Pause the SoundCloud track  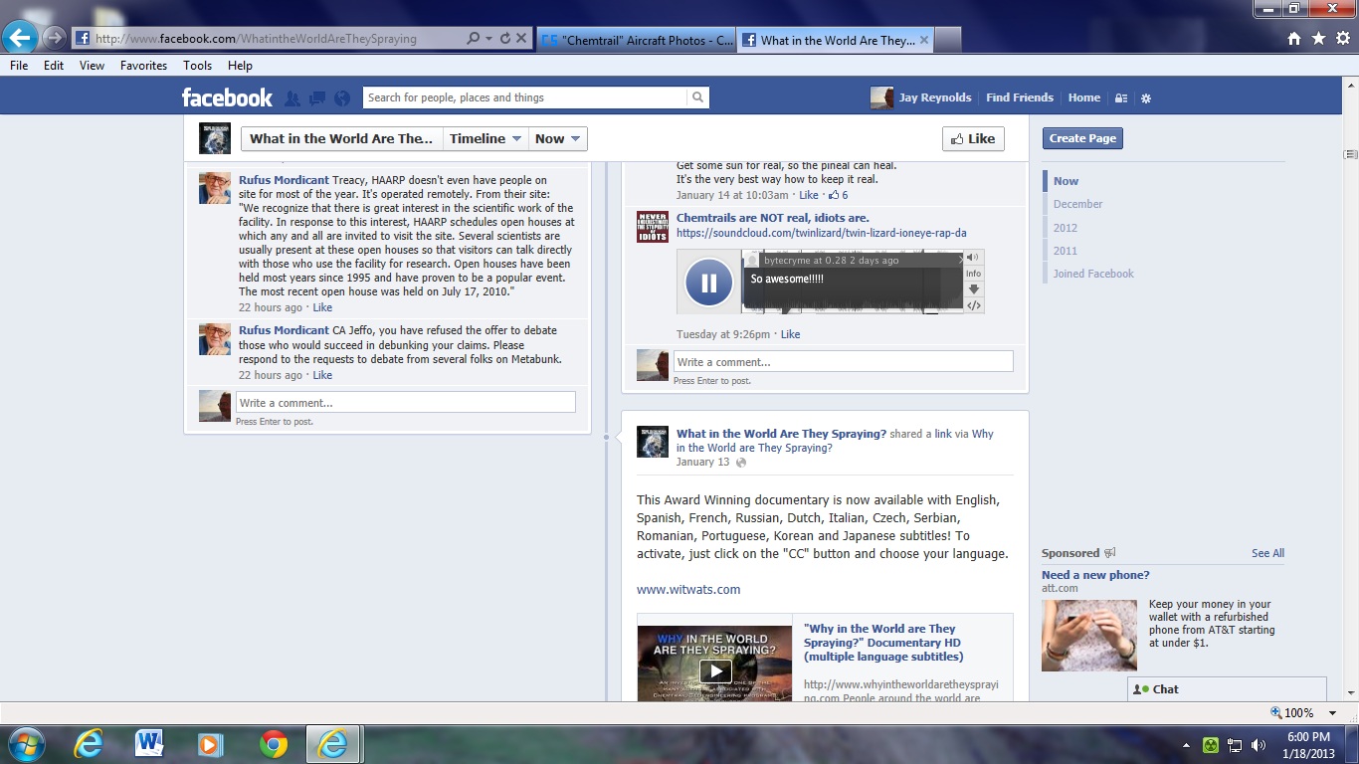[x=708, y=283]
